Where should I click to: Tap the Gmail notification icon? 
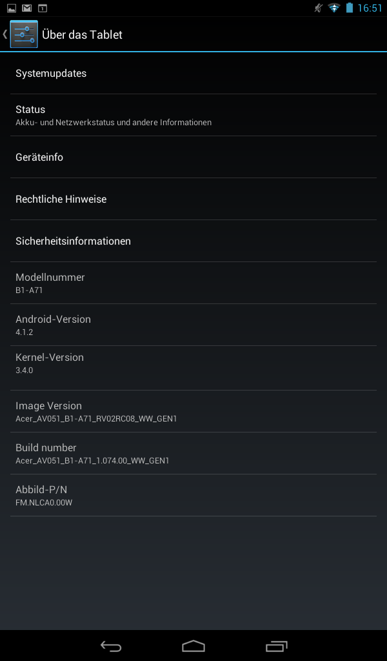tap(27, 8)
